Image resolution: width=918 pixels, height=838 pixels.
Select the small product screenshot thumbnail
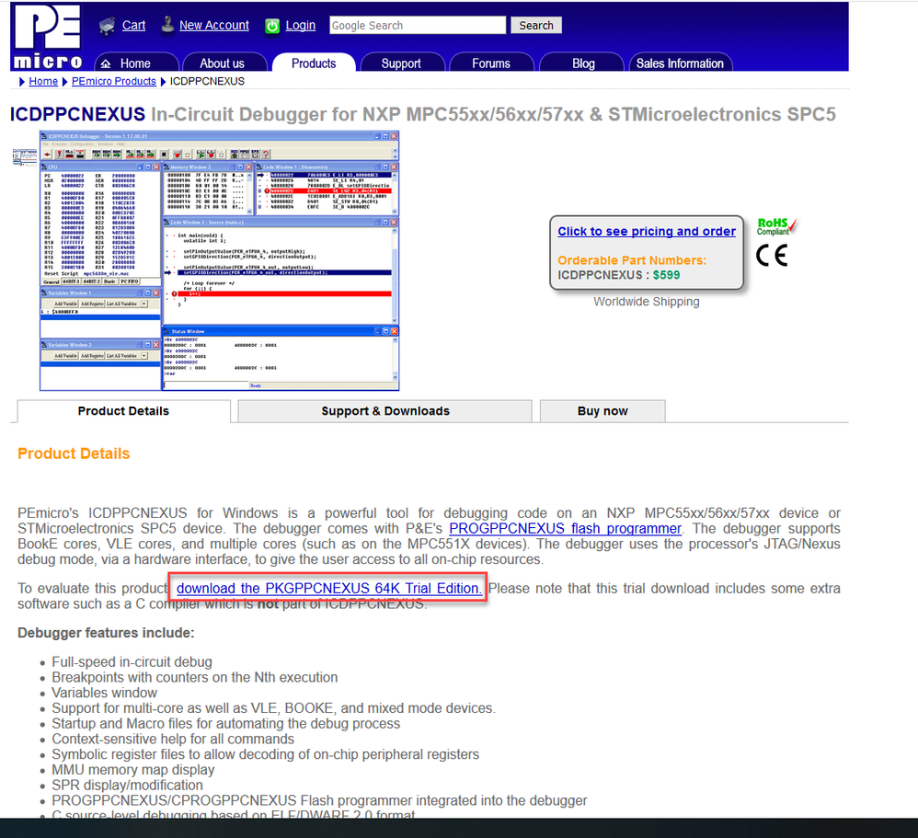[x=25, y=157]
